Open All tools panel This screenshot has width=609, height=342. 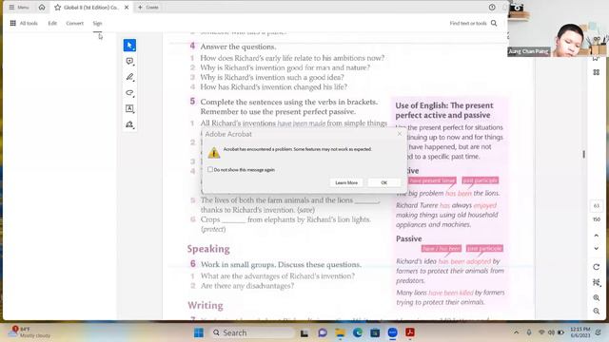pyautogui.click(x=24, y=23)
